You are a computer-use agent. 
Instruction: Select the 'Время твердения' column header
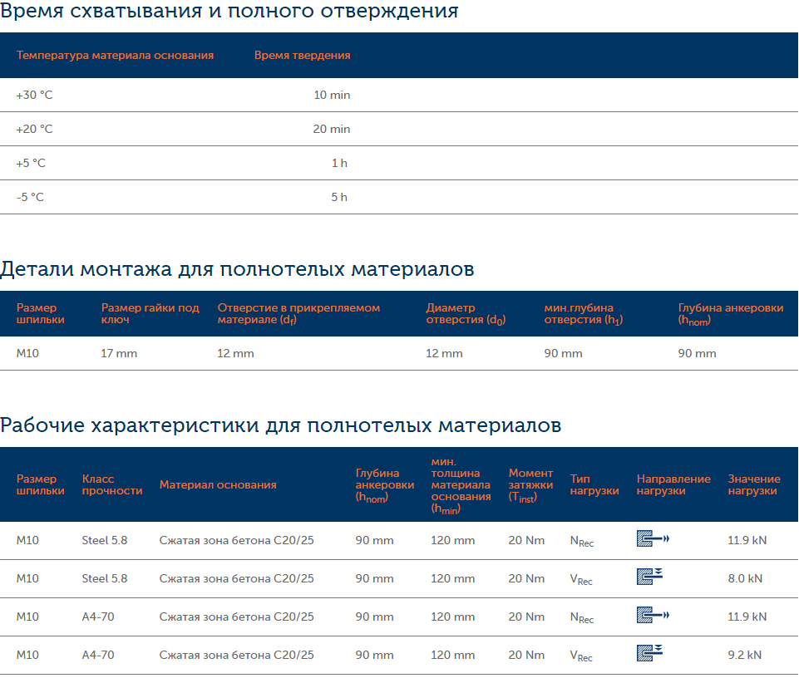[x=302, y=56]
